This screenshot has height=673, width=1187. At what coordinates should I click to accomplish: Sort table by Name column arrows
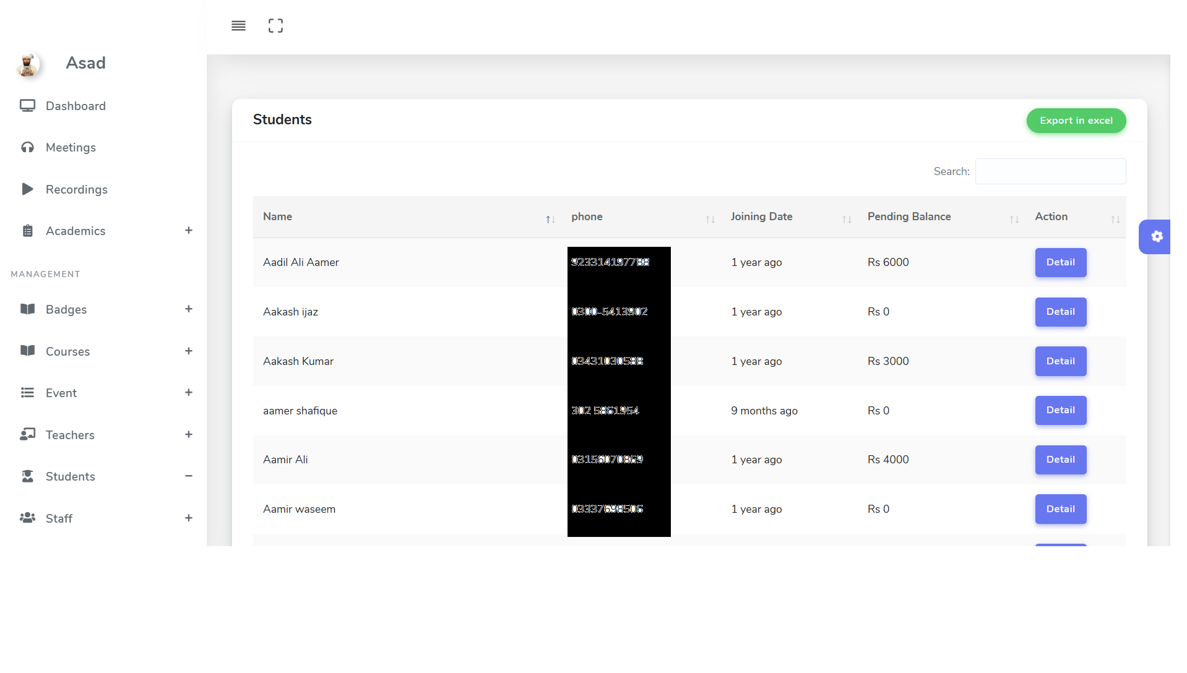(550, 220)
